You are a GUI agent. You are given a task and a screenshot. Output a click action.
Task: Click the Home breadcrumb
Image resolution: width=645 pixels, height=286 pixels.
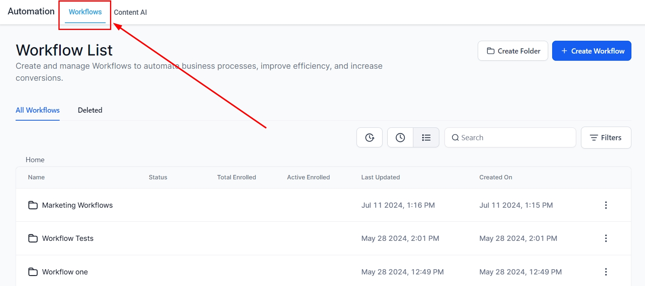tap(35, 160)
